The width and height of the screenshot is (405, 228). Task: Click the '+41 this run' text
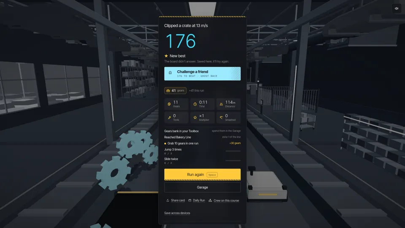(197, 90)
